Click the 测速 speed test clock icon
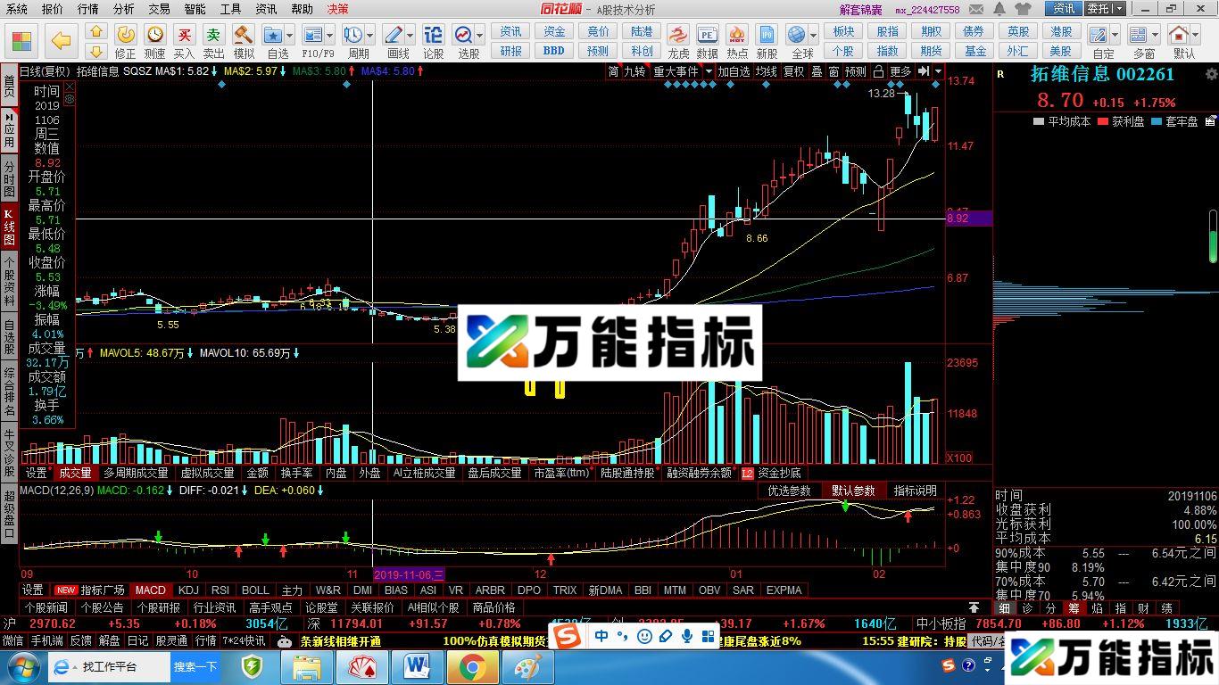Image resolution: width=1219 pixels, height=685 pixels. pyautogui.click(x=153, y=36)
